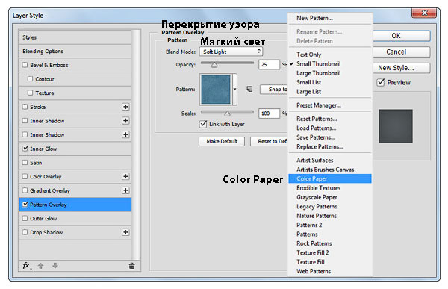The image size is (448, 289).
Task: Click plus icon beside Gradient Overlay
Action: pos(125,190)
